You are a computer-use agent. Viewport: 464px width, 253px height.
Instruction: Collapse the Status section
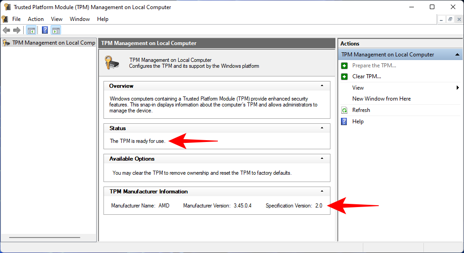pyautogui.click(x=322, y=128)
